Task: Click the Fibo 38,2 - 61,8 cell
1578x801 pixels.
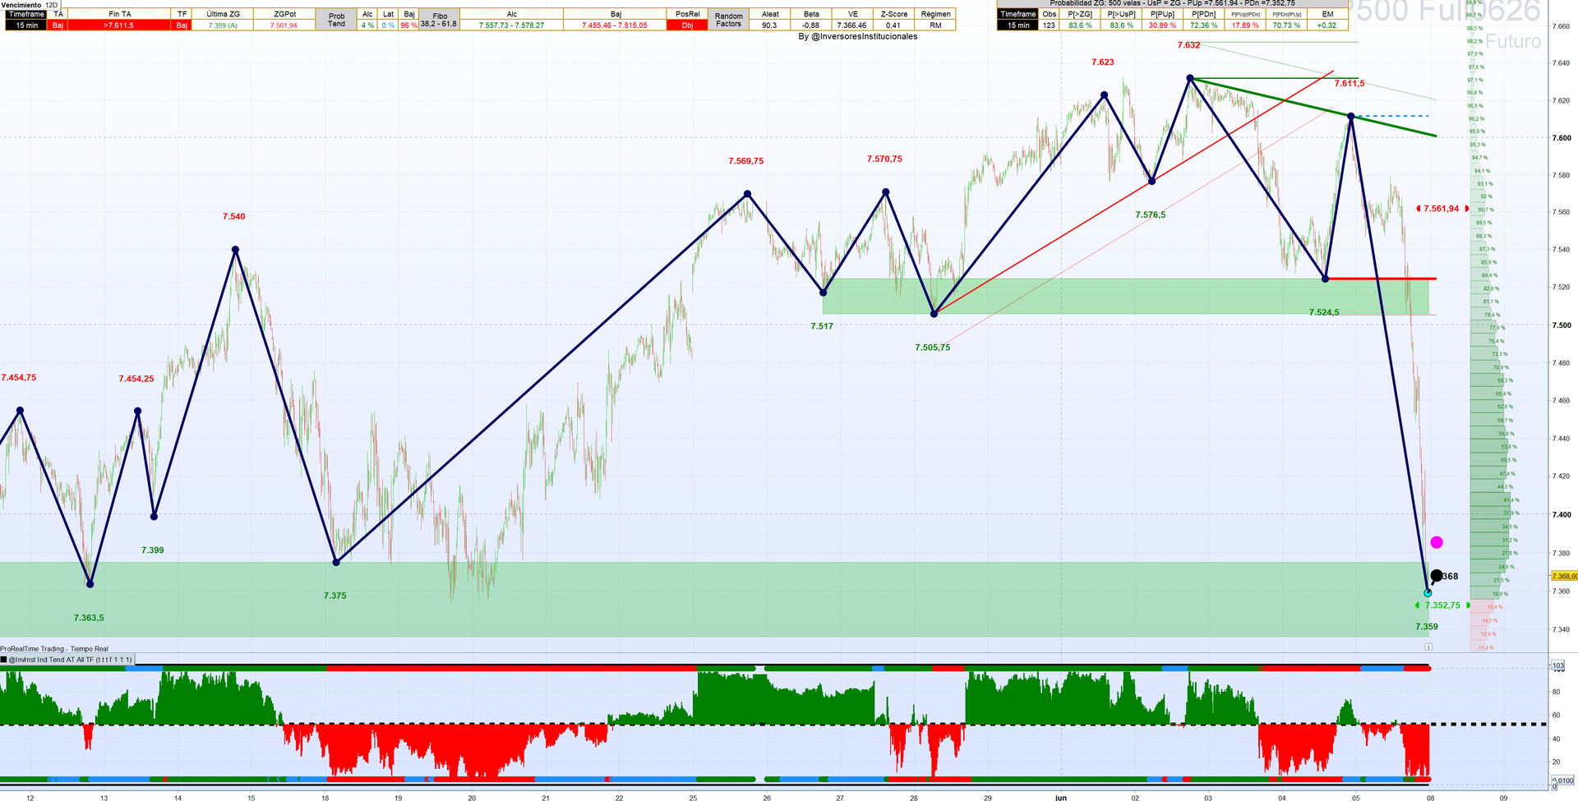Action: coord(439,20)
